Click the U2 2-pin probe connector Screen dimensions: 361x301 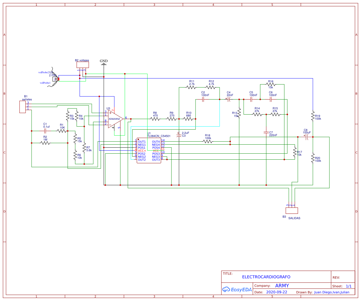(55, 79)
